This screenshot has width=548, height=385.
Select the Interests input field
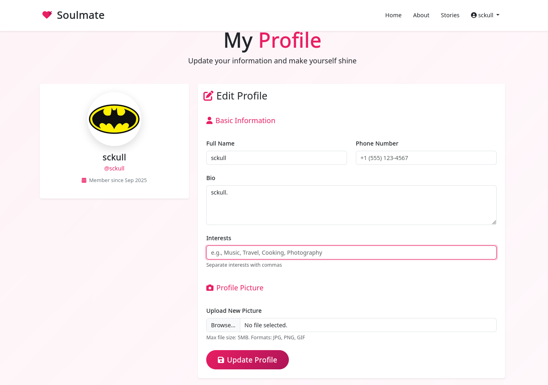click(x=351, y=253)
